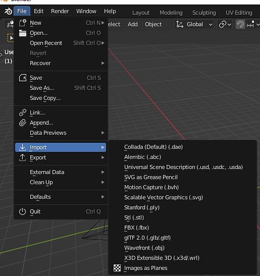Toggle the snapping magnet button
The width and height of the screenshot is (260, 276).
click(240, 24)
